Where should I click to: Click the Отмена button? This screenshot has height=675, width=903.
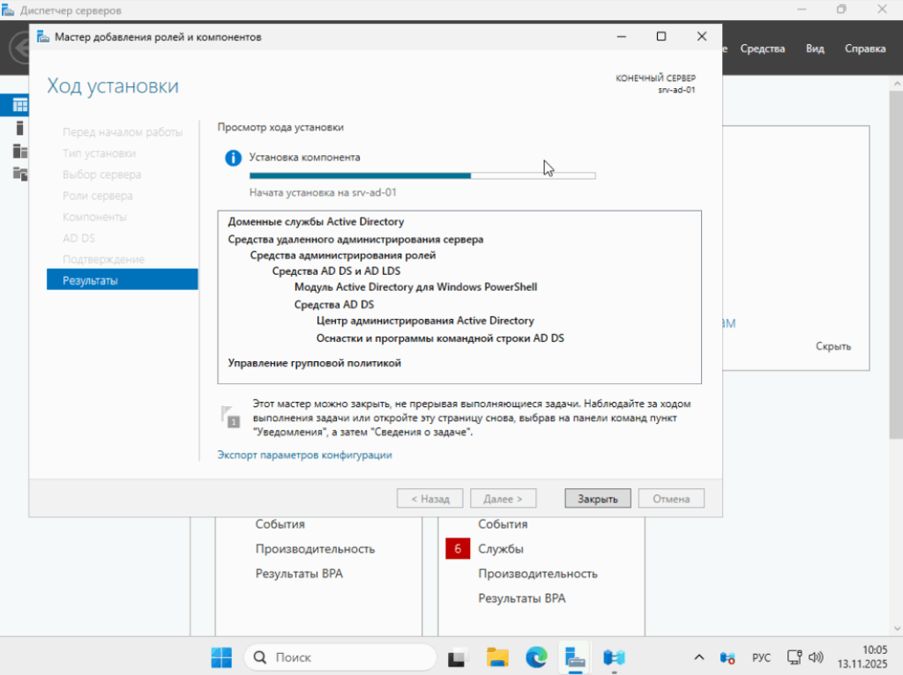coord(671,499)
